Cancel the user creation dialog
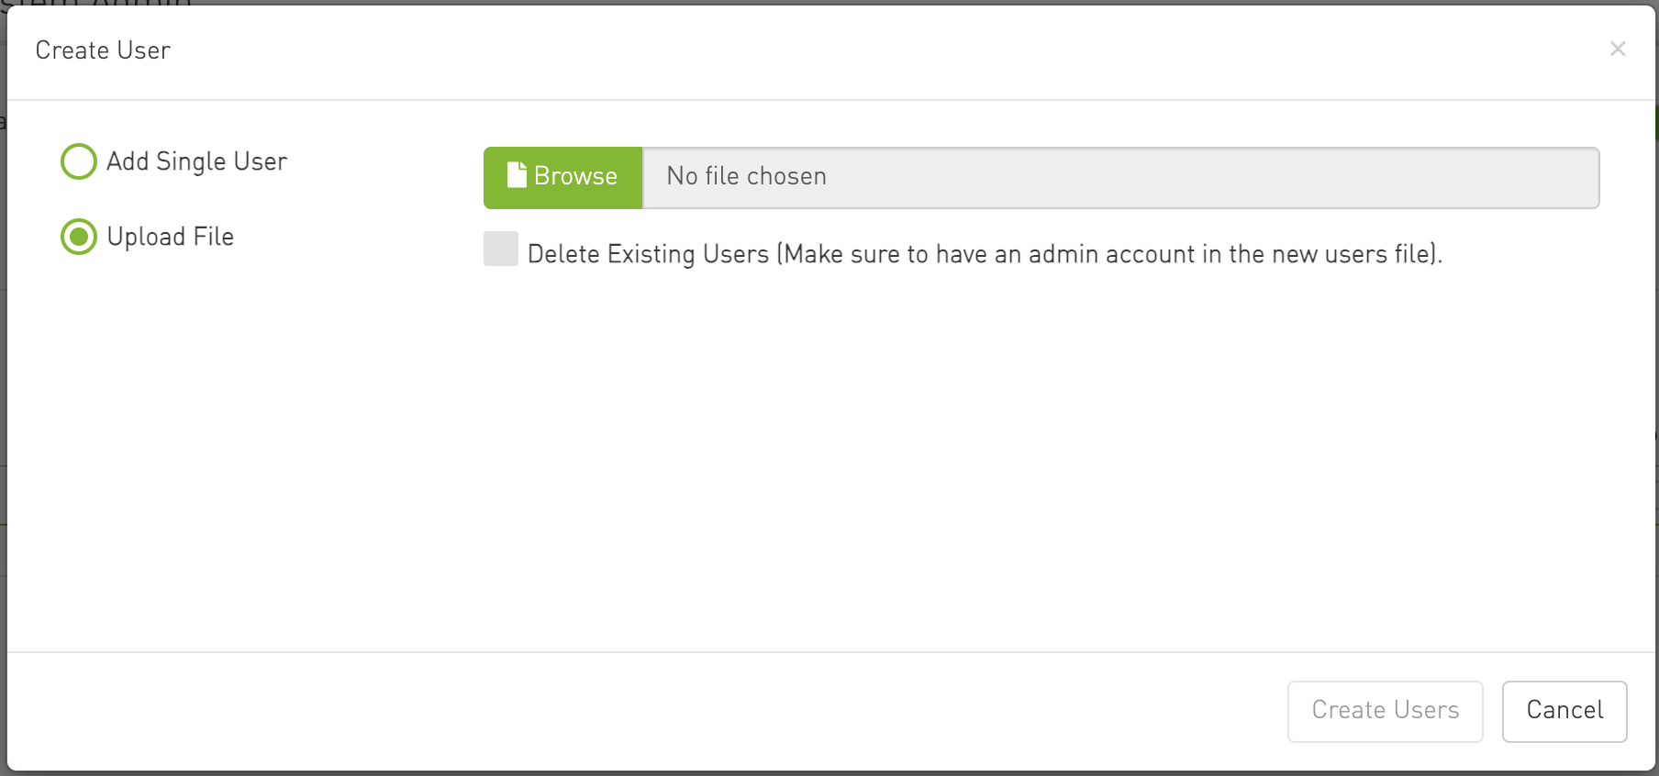 click(1564, 711)
